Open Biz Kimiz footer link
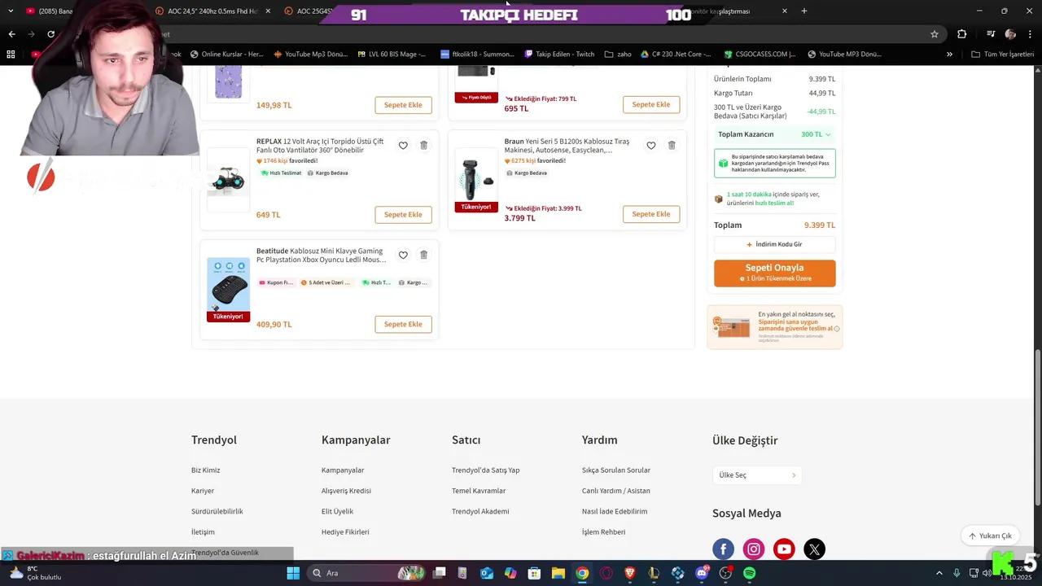Image resolution: width=1042 pixels, height=586 pixels. point(205,470)
